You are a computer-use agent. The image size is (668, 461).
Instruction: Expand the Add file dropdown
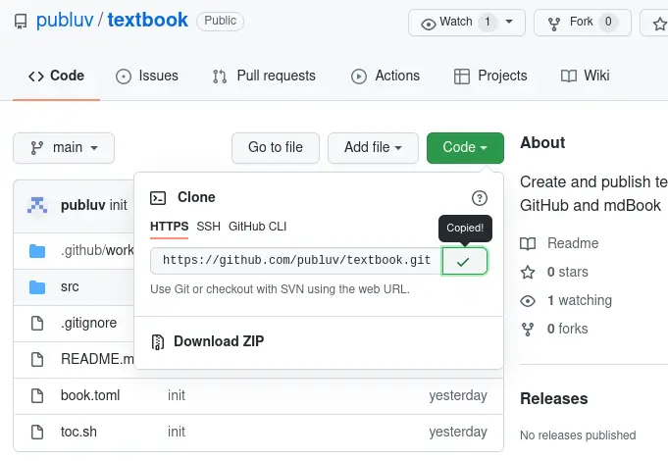373,148
